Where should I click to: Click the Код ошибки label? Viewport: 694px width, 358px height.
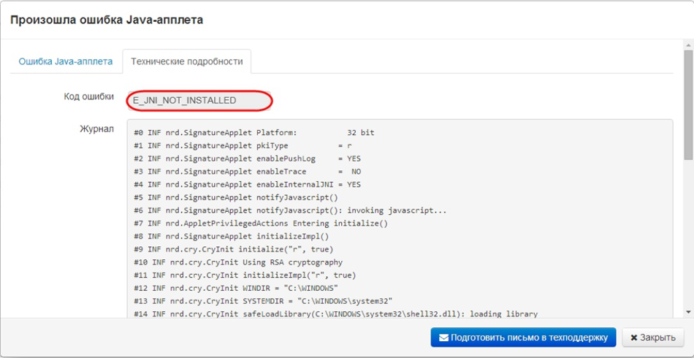(88, 96)
